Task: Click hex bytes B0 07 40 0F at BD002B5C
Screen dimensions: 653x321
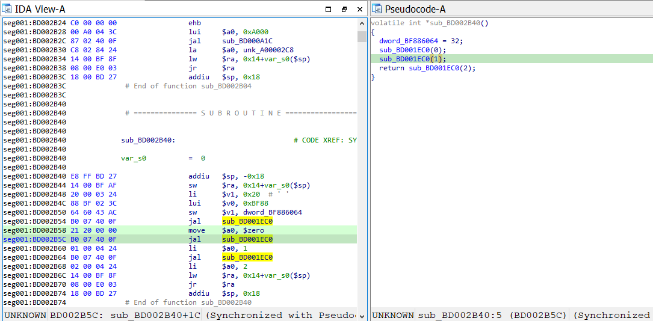Action: coord(92,239)
